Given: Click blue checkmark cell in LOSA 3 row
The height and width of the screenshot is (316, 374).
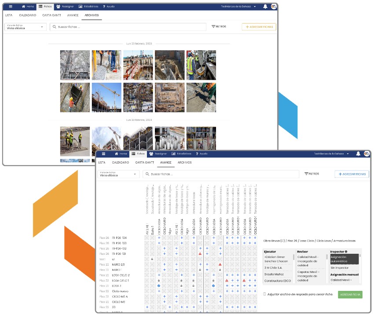Looking at the screenshot, I should (158, 286).
